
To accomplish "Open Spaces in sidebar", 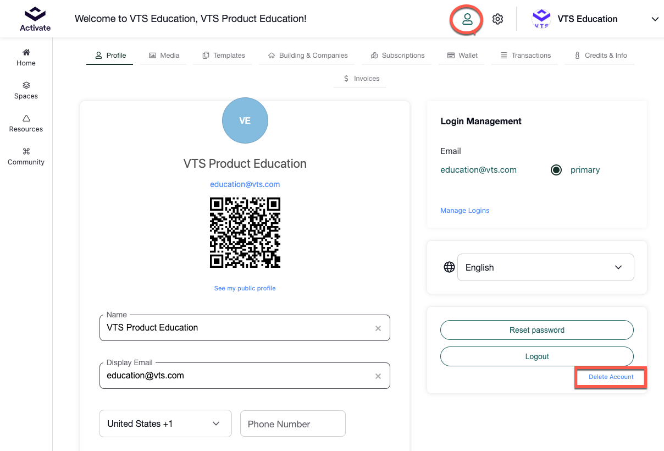I will click(26, 91).
